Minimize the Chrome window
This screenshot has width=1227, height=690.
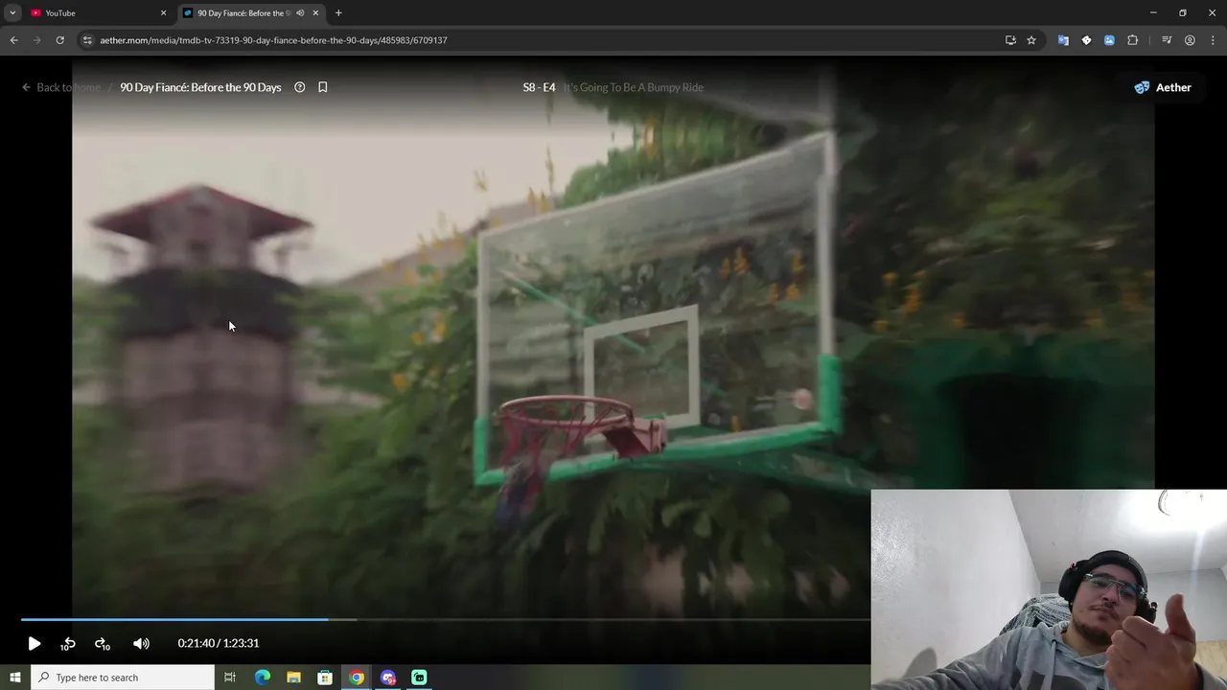pos(1153,12)
